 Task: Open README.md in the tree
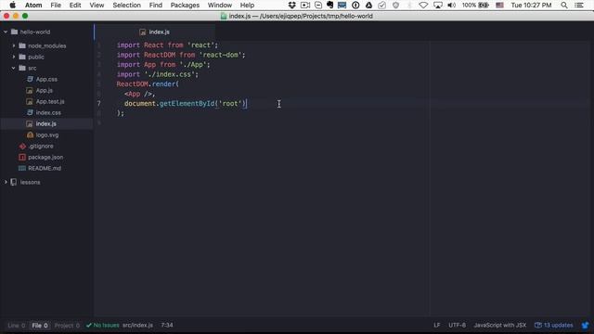pyautogui.click(x=45, y=168)
